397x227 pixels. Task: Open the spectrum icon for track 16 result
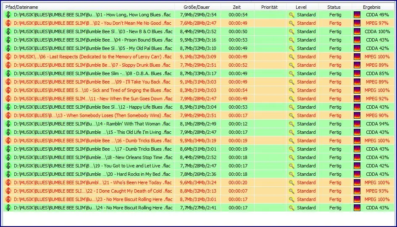click(x=357, y=141)
